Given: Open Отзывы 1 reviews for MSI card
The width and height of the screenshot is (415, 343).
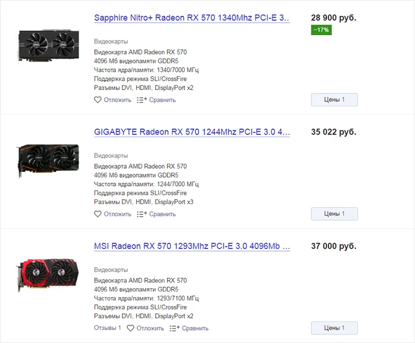Looking at the screenshot, I should point(107,328).
